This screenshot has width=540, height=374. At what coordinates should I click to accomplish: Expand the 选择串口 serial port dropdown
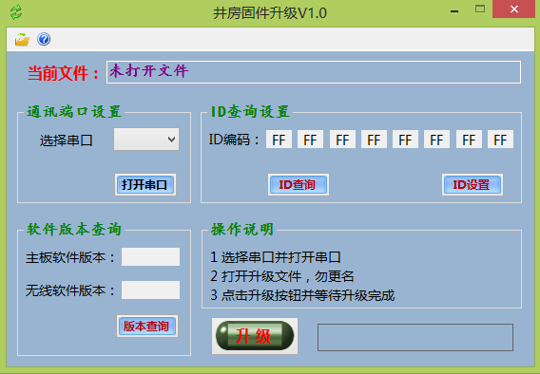[146, 140]
